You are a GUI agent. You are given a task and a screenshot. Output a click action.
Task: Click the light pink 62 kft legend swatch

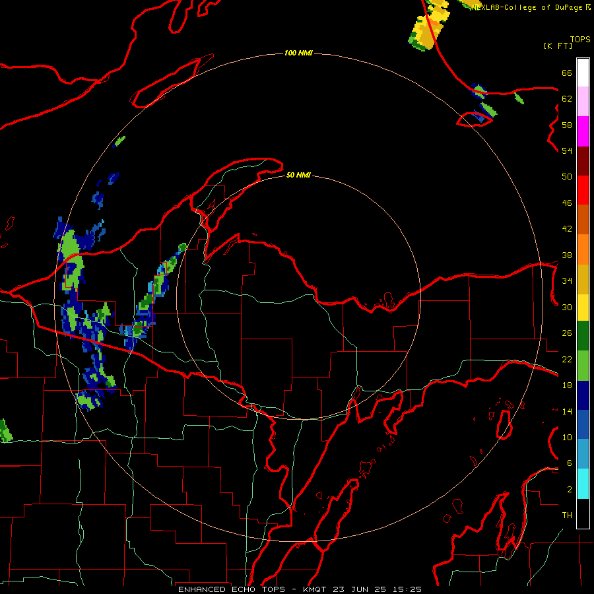tap(583, 101)
